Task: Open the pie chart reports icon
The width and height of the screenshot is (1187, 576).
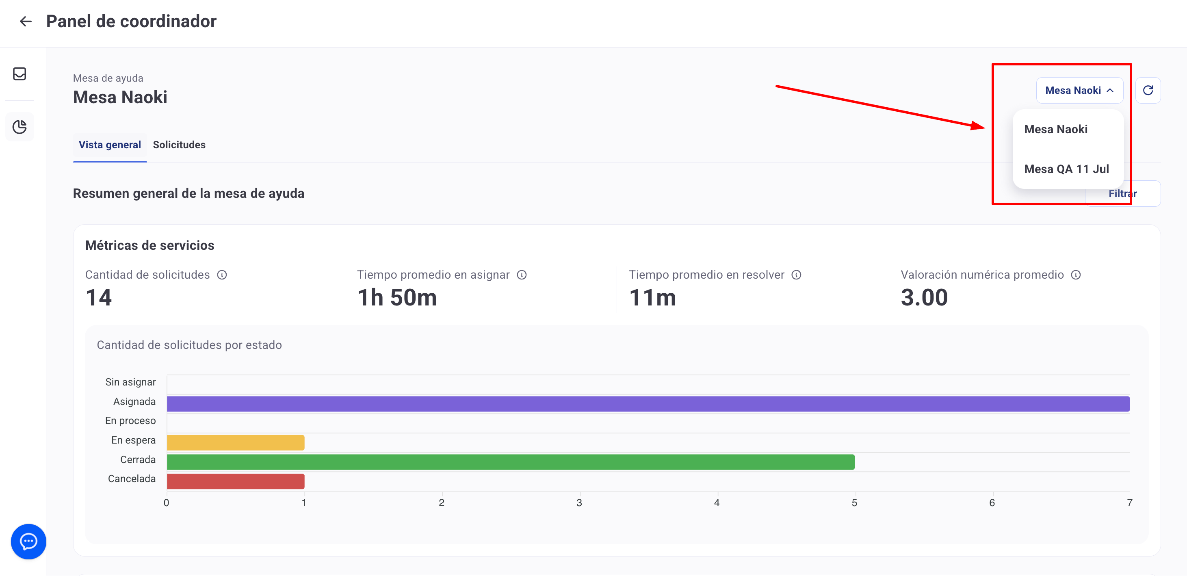Action: tap(19, 127)
